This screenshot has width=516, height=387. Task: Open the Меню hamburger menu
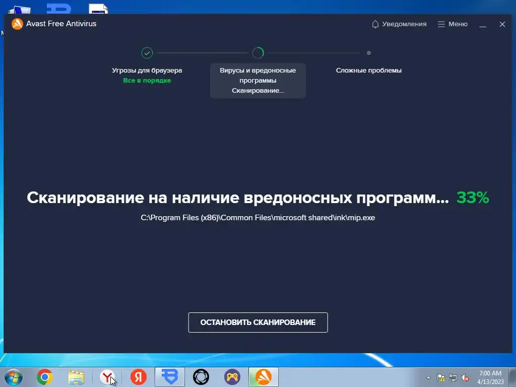pos(453,24)
